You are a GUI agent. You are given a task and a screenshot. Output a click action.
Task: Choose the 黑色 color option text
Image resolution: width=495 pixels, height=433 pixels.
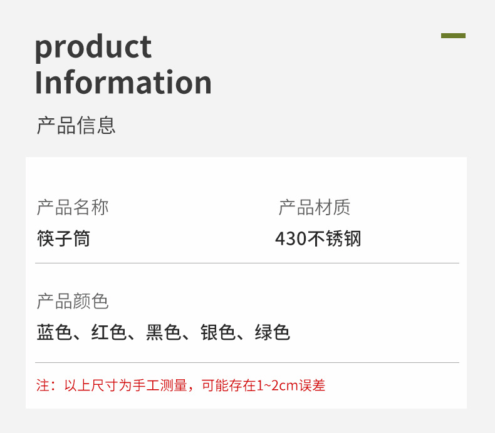[x=164, y=332]
